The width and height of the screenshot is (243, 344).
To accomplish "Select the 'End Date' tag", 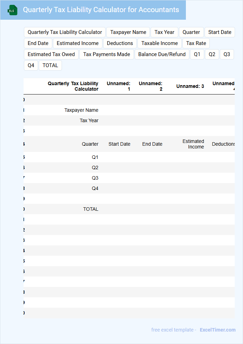I will coord(38,43).
